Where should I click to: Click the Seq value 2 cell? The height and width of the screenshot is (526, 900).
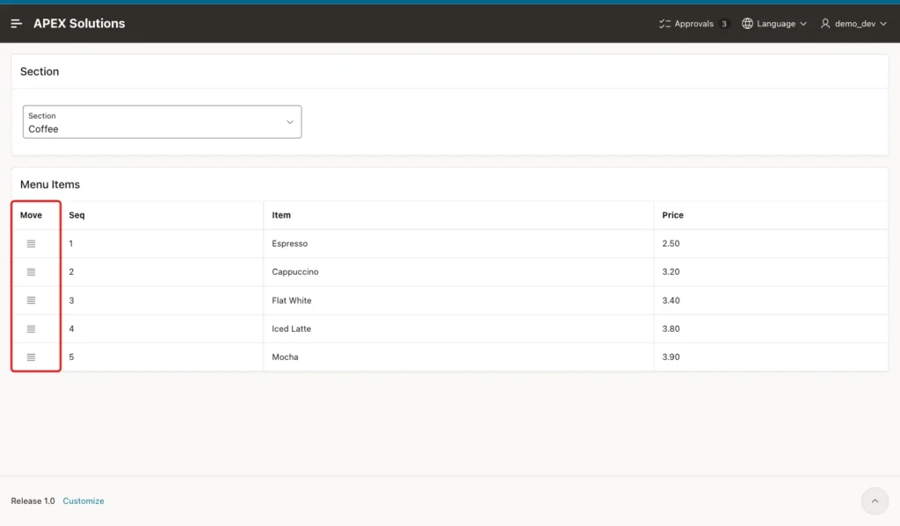162,272
